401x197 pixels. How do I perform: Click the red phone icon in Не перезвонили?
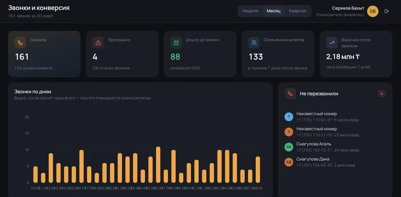290,94
